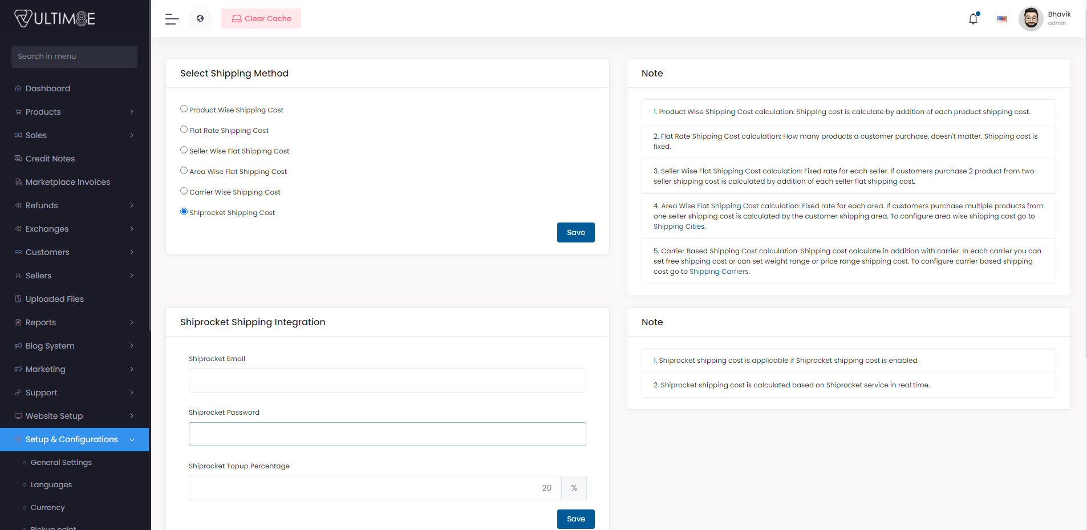1087x530 pixels.
Task: Click the Uploaded Files sidebar icon
Action: coord(18,299)
